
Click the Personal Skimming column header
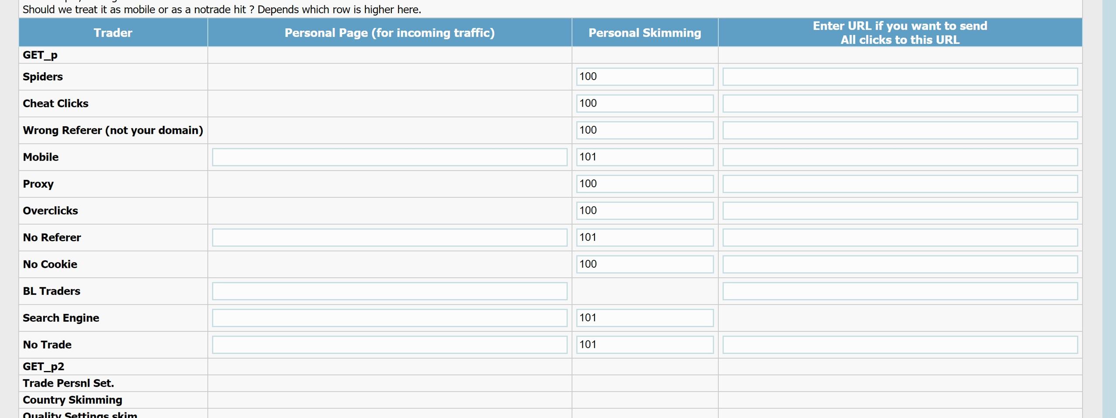(x=645, y=33)
